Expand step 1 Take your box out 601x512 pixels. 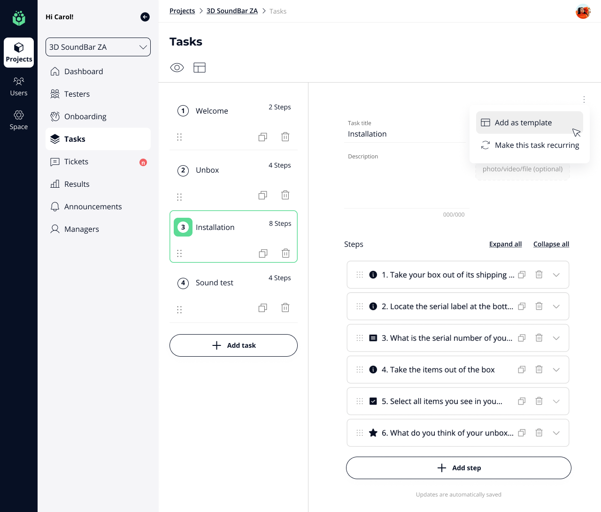click(556, 275)
